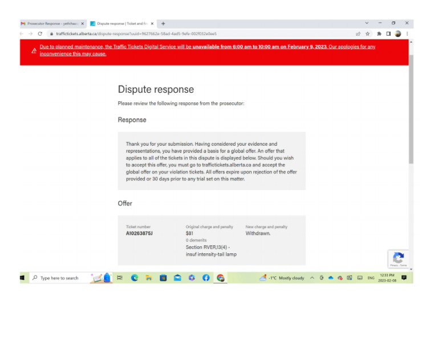Show hidden system tray icons
Screen dimensions: 438x338
[312, 278]
